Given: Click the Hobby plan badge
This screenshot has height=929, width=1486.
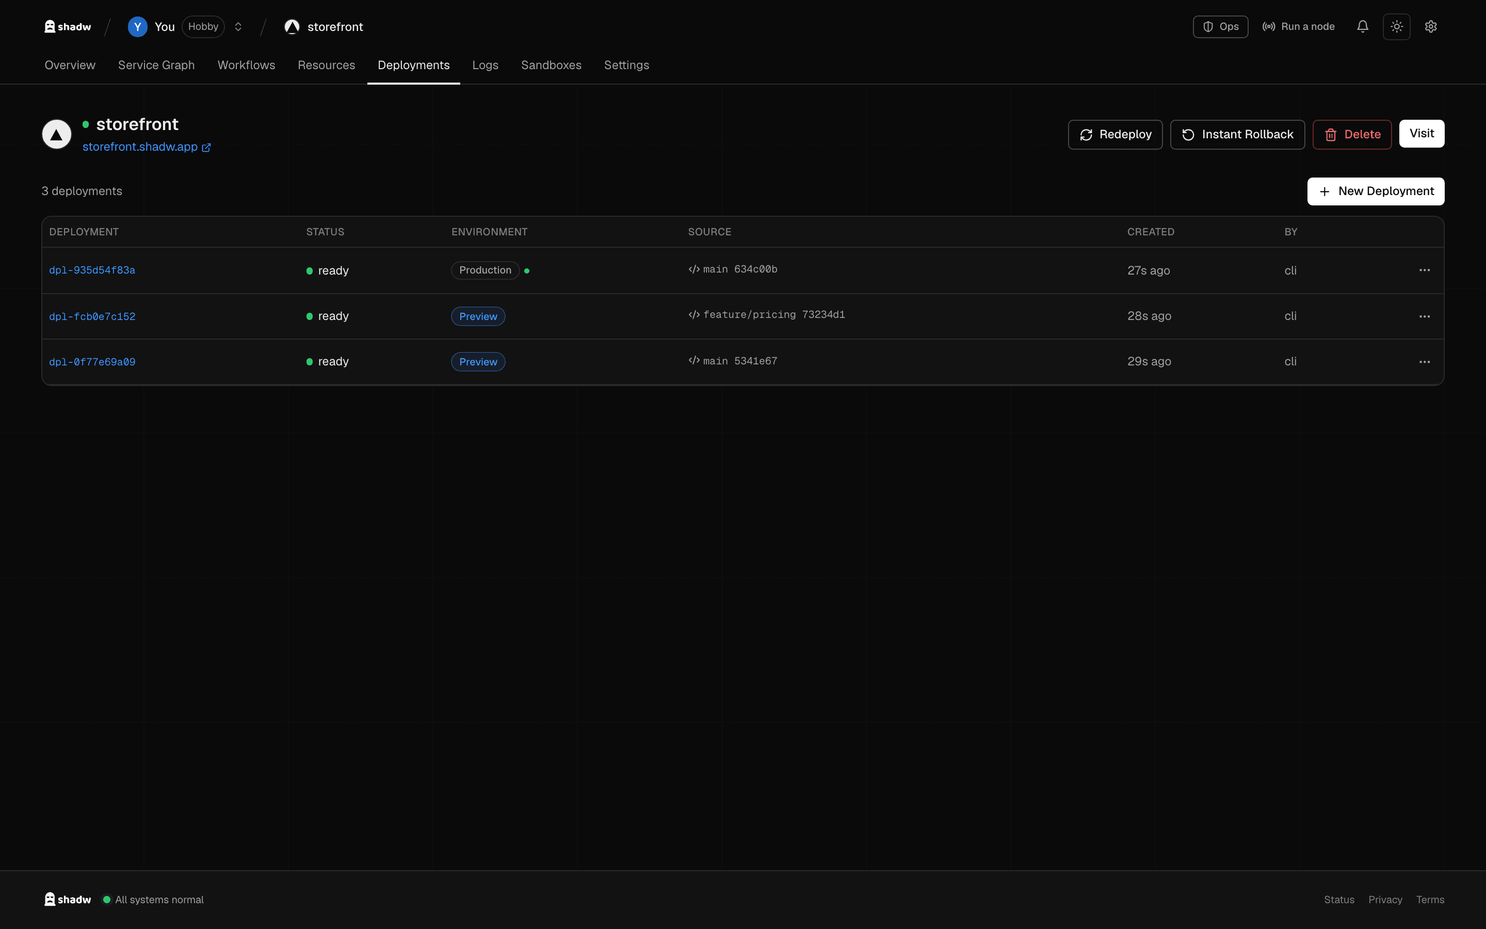Looking at the screenshot, I should pos(203,26).
